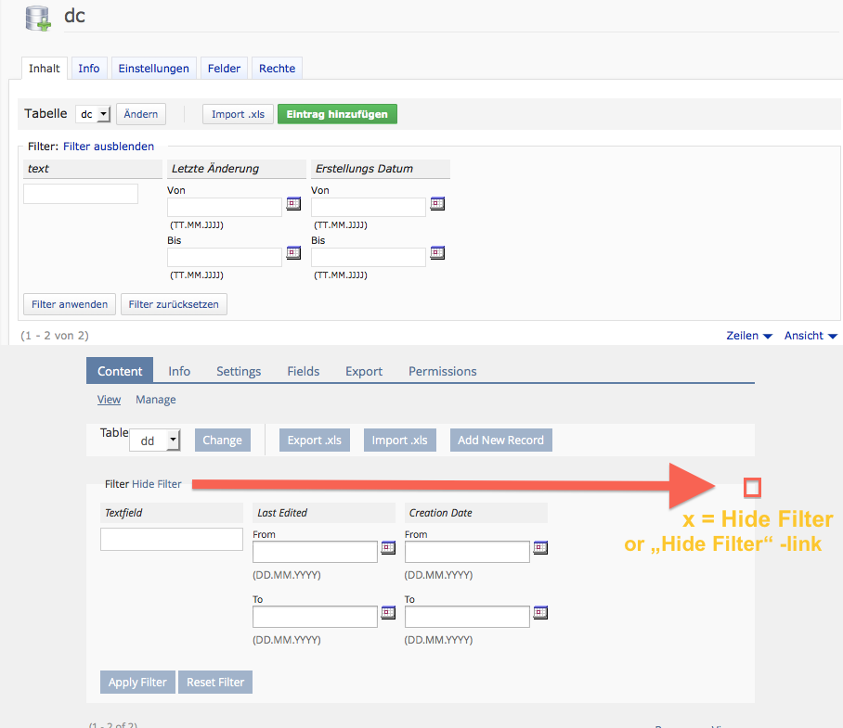Open calendar picker for Last Edited From

[388, 548]
